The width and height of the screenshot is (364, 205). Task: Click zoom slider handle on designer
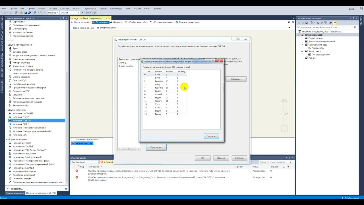284,114
